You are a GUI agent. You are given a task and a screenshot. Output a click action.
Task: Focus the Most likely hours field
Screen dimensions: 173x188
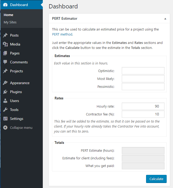pyautogui.click(x=143, y=79)
